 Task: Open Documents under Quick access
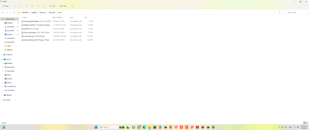point(11,30)
